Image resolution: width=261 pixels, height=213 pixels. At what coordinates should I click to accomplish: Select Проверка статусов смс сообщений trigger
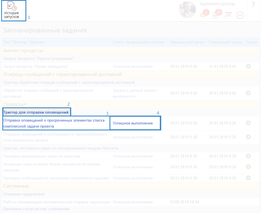click(36, 209)
